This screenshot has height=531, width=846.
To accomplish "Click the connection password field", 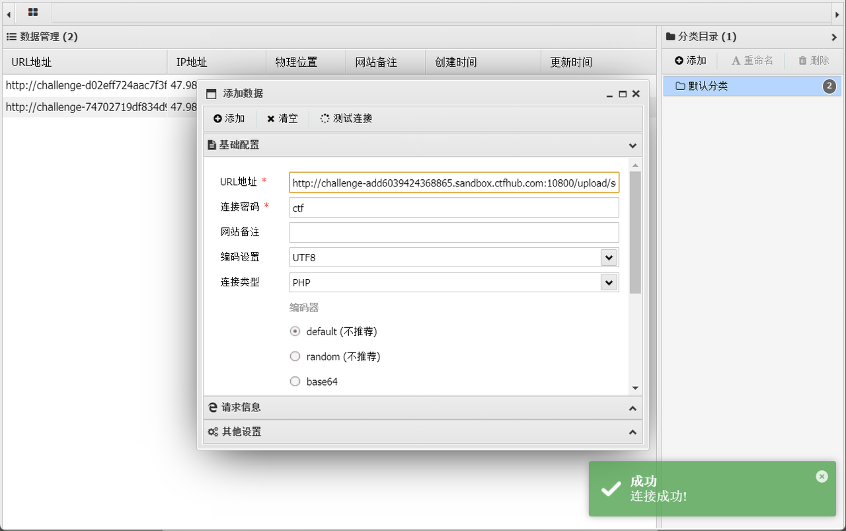I will click(x=454, y=208).
